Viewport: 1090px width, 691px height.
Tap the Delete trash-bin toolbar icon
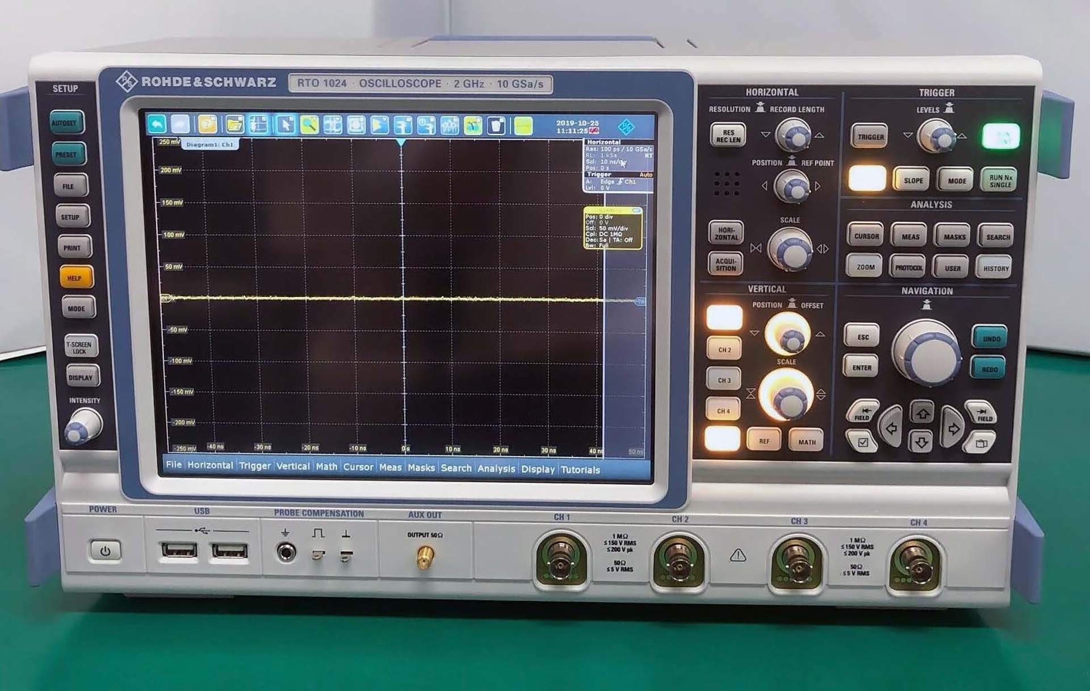tap(496, 125)
